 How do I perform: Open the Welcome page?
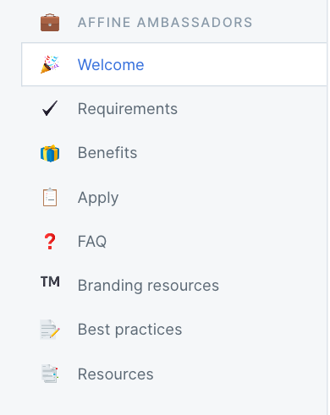[111, 64]
